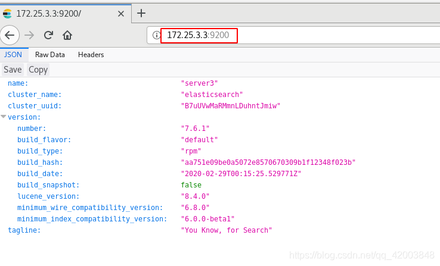Select the 172.25.3.3:9200/ browser tab
440x266 pixels.
pyautogui.click(x=66, y=14)
